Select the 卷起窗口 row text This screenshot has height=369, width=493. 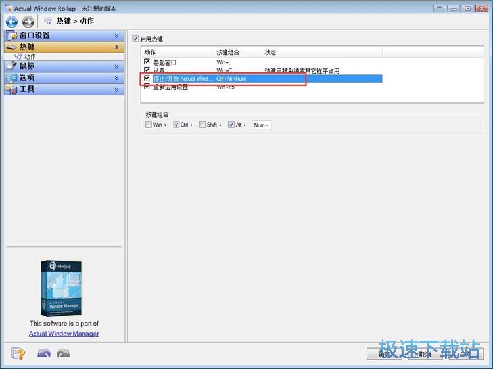click(x=165, y=62)
